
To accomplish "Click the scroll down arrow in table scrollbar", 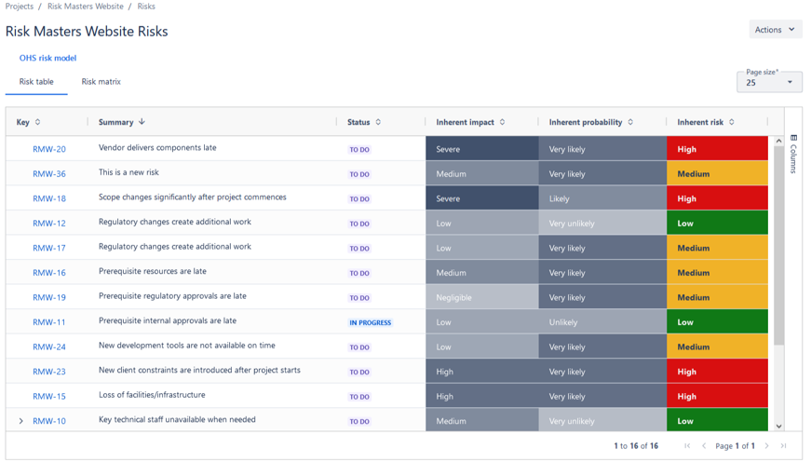I will 779,426.
